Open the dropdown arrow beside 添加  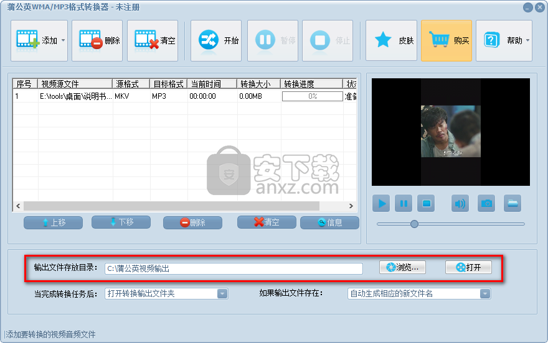[64, 40]
